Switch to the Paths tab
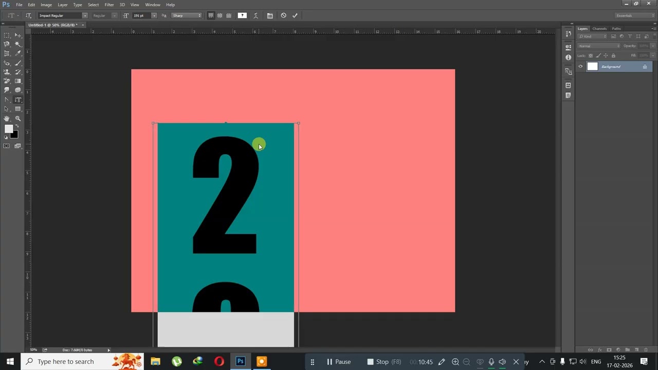Viewport: 658px width, 370px height. pyautogui.click(x=616, y=29)
